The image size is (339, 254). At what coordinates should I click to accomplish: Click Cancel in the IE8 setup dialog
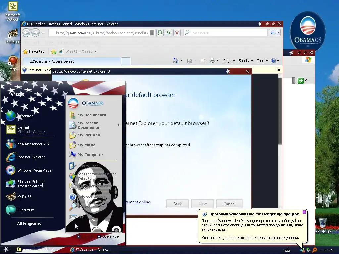click(229, 204)
